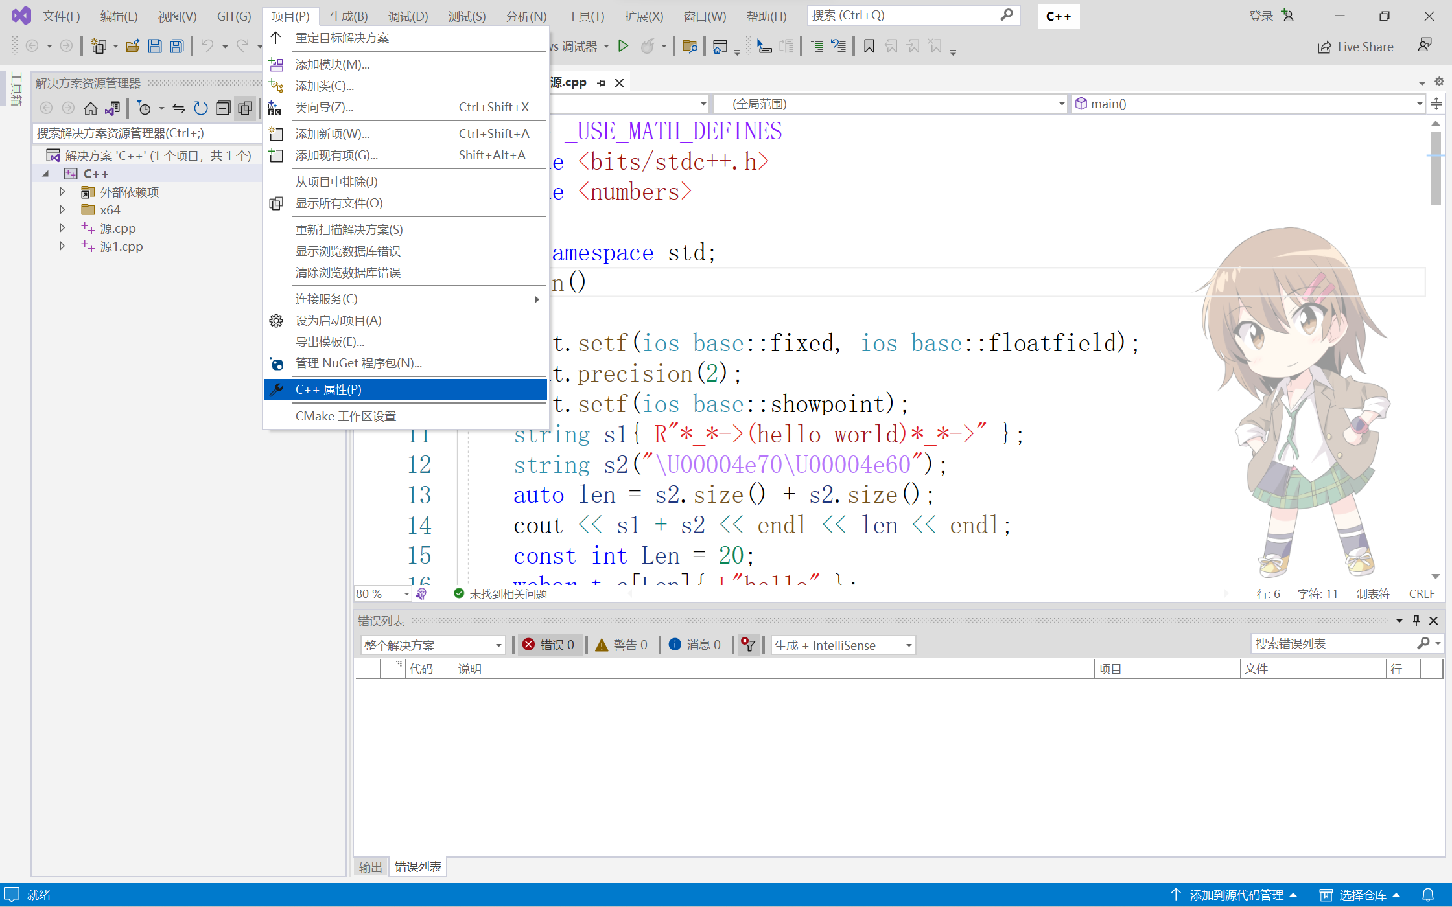Choose 添加新项(W)... from the menu

pos(406,134)
